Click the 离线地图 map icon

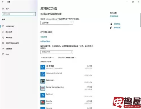point(3,37)
